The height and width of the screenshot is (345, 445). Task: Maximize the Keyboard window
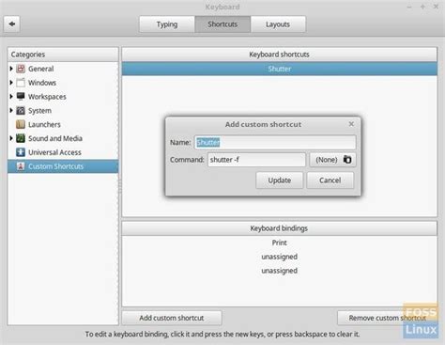click(422, 7)
